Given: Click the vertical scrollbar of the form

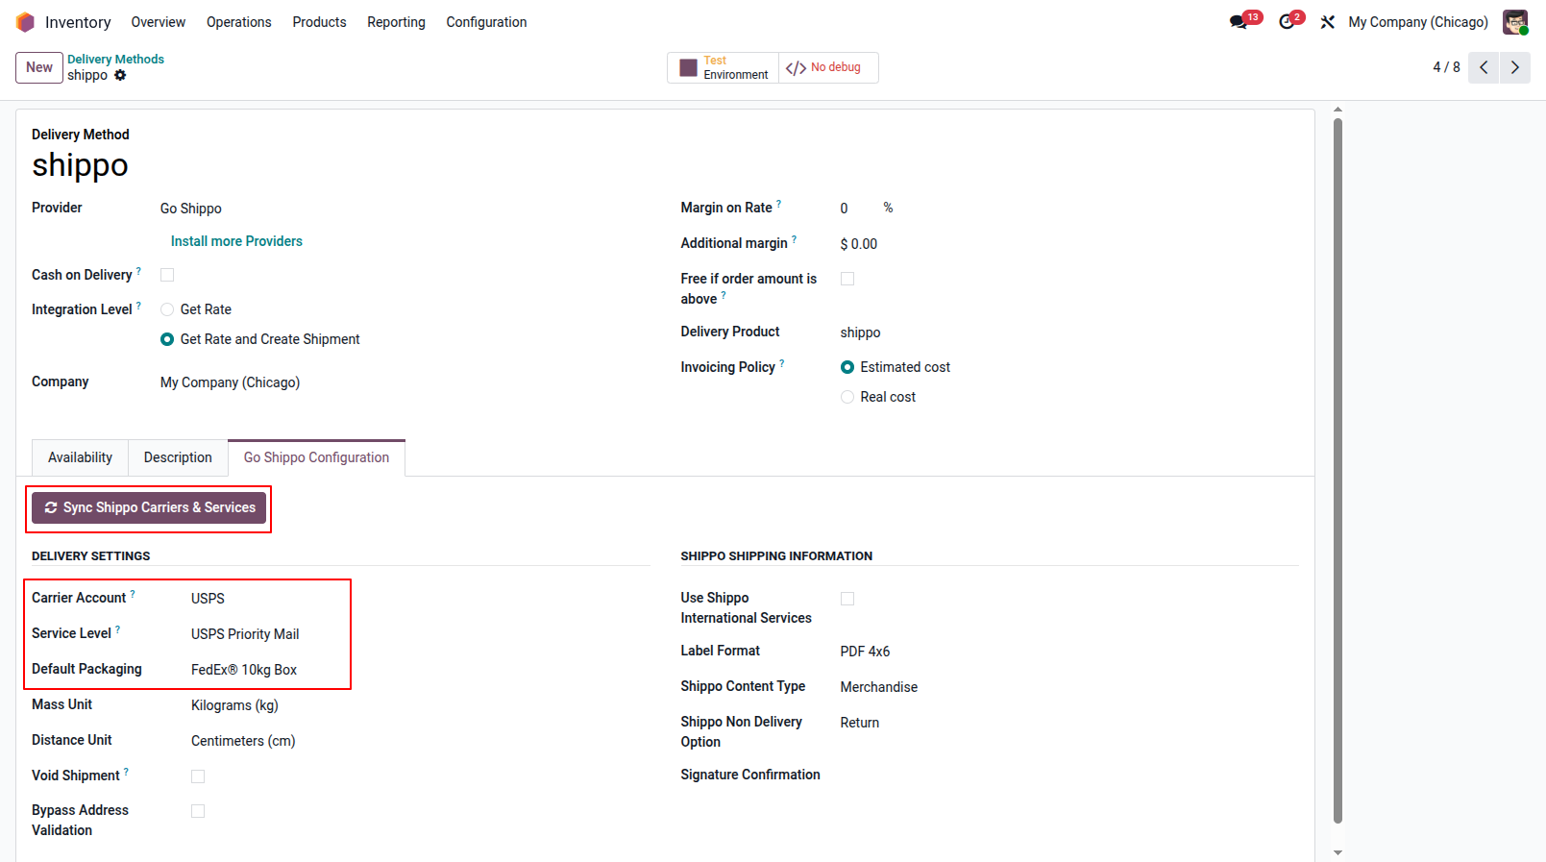Looking at the screenshot, I should pyautogui.click(x=1337, y=471).
